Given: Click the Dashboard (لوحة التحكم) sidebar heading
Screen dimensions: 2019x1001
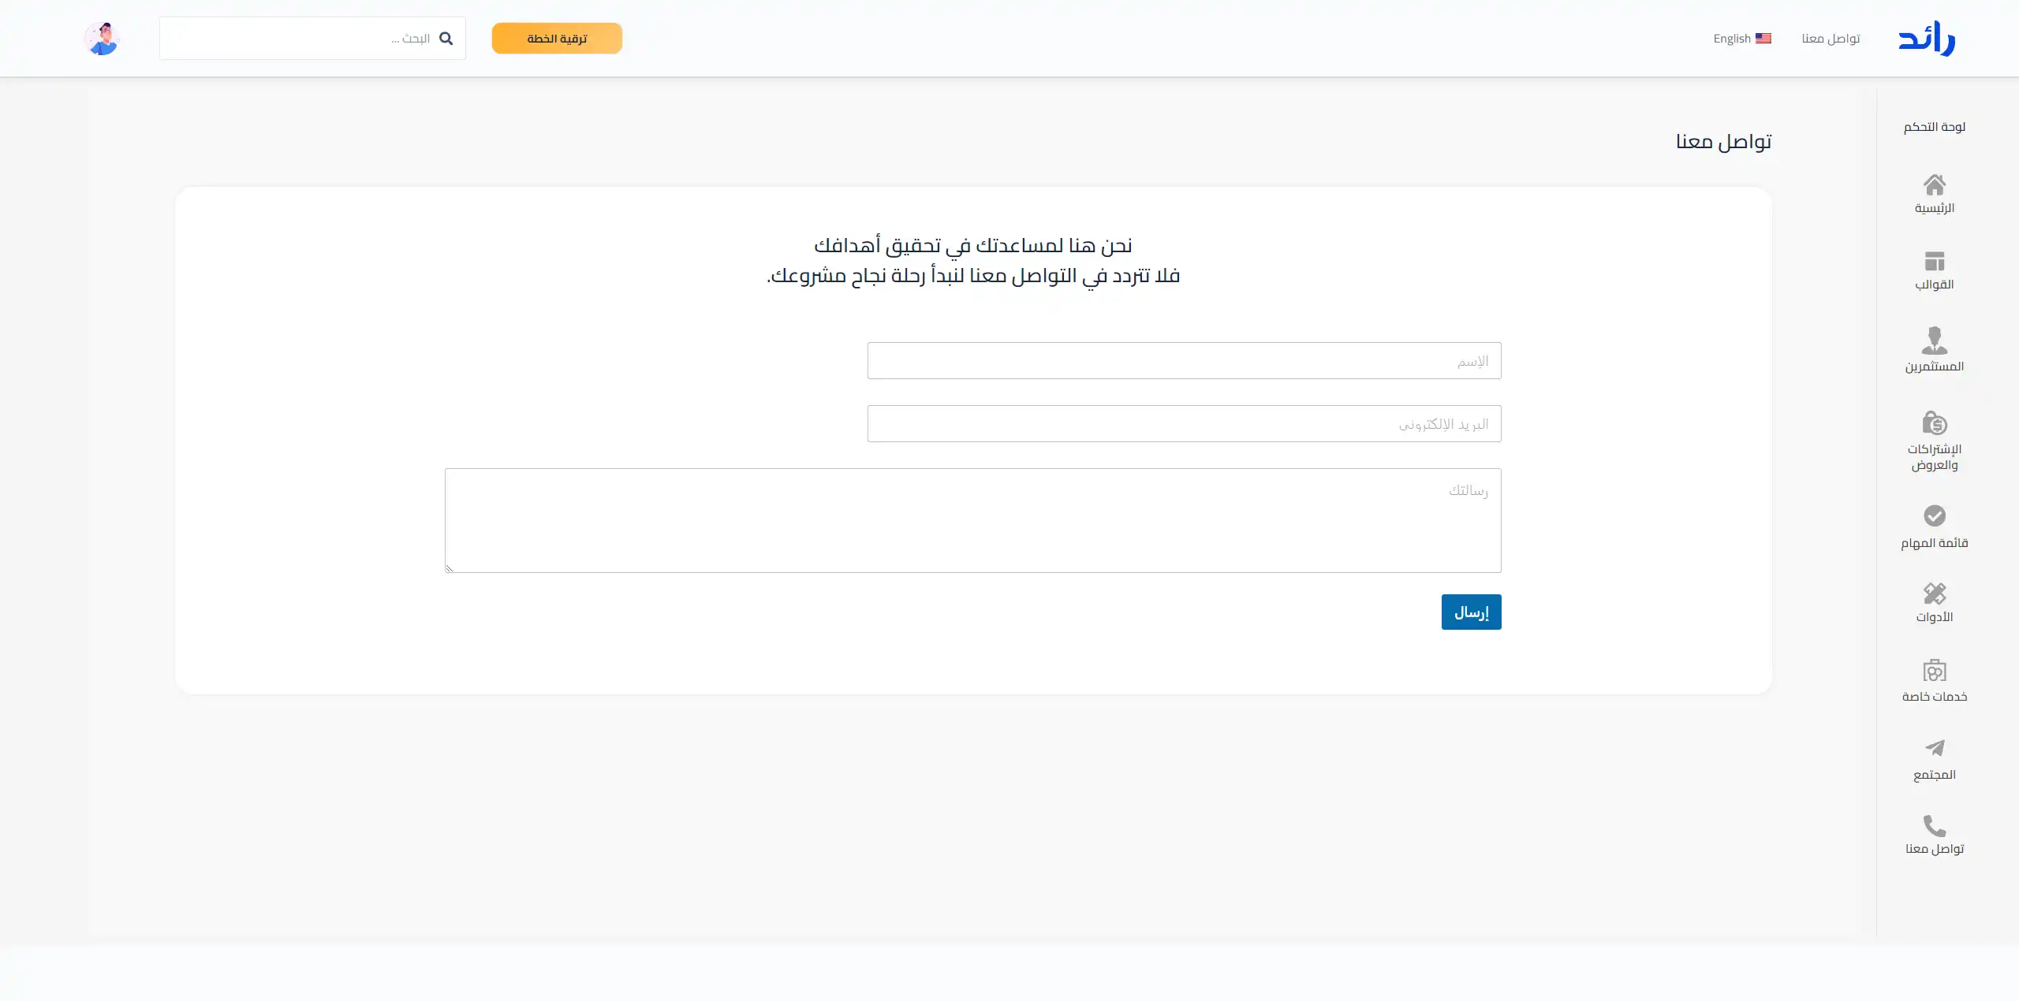Looking at the screenshot, I should pyautogui.click(x=1934, y=127).
